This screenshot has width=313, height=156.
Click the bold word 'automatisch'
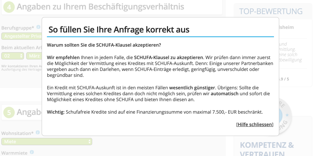224,94
